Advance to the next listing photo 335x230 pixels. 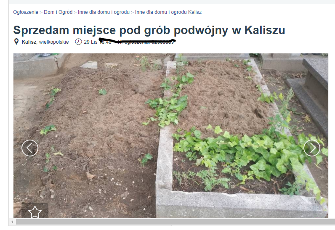click(x=312, y=148)
